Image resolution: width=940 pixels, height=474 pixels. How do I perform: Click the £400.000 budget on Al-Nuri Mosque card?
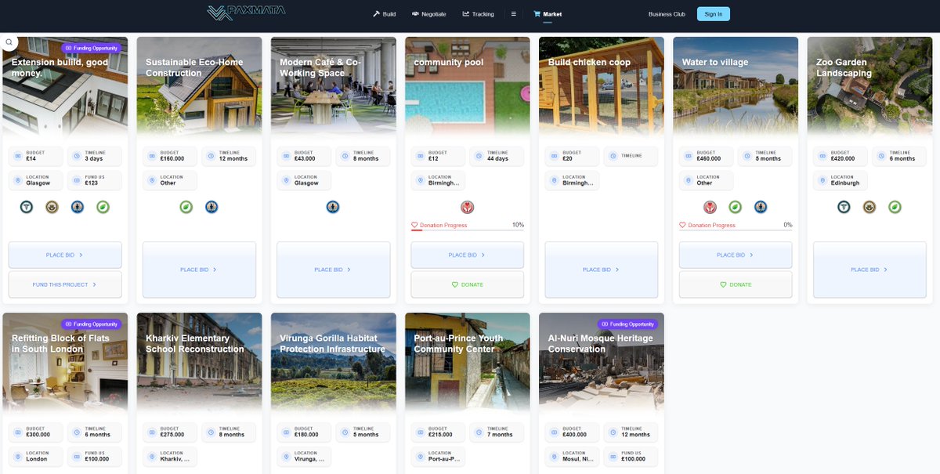575,435
